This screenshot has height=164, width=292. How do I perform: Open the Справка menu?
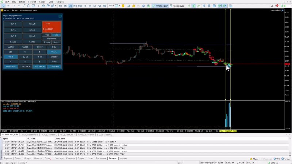(x=60, y=2)
